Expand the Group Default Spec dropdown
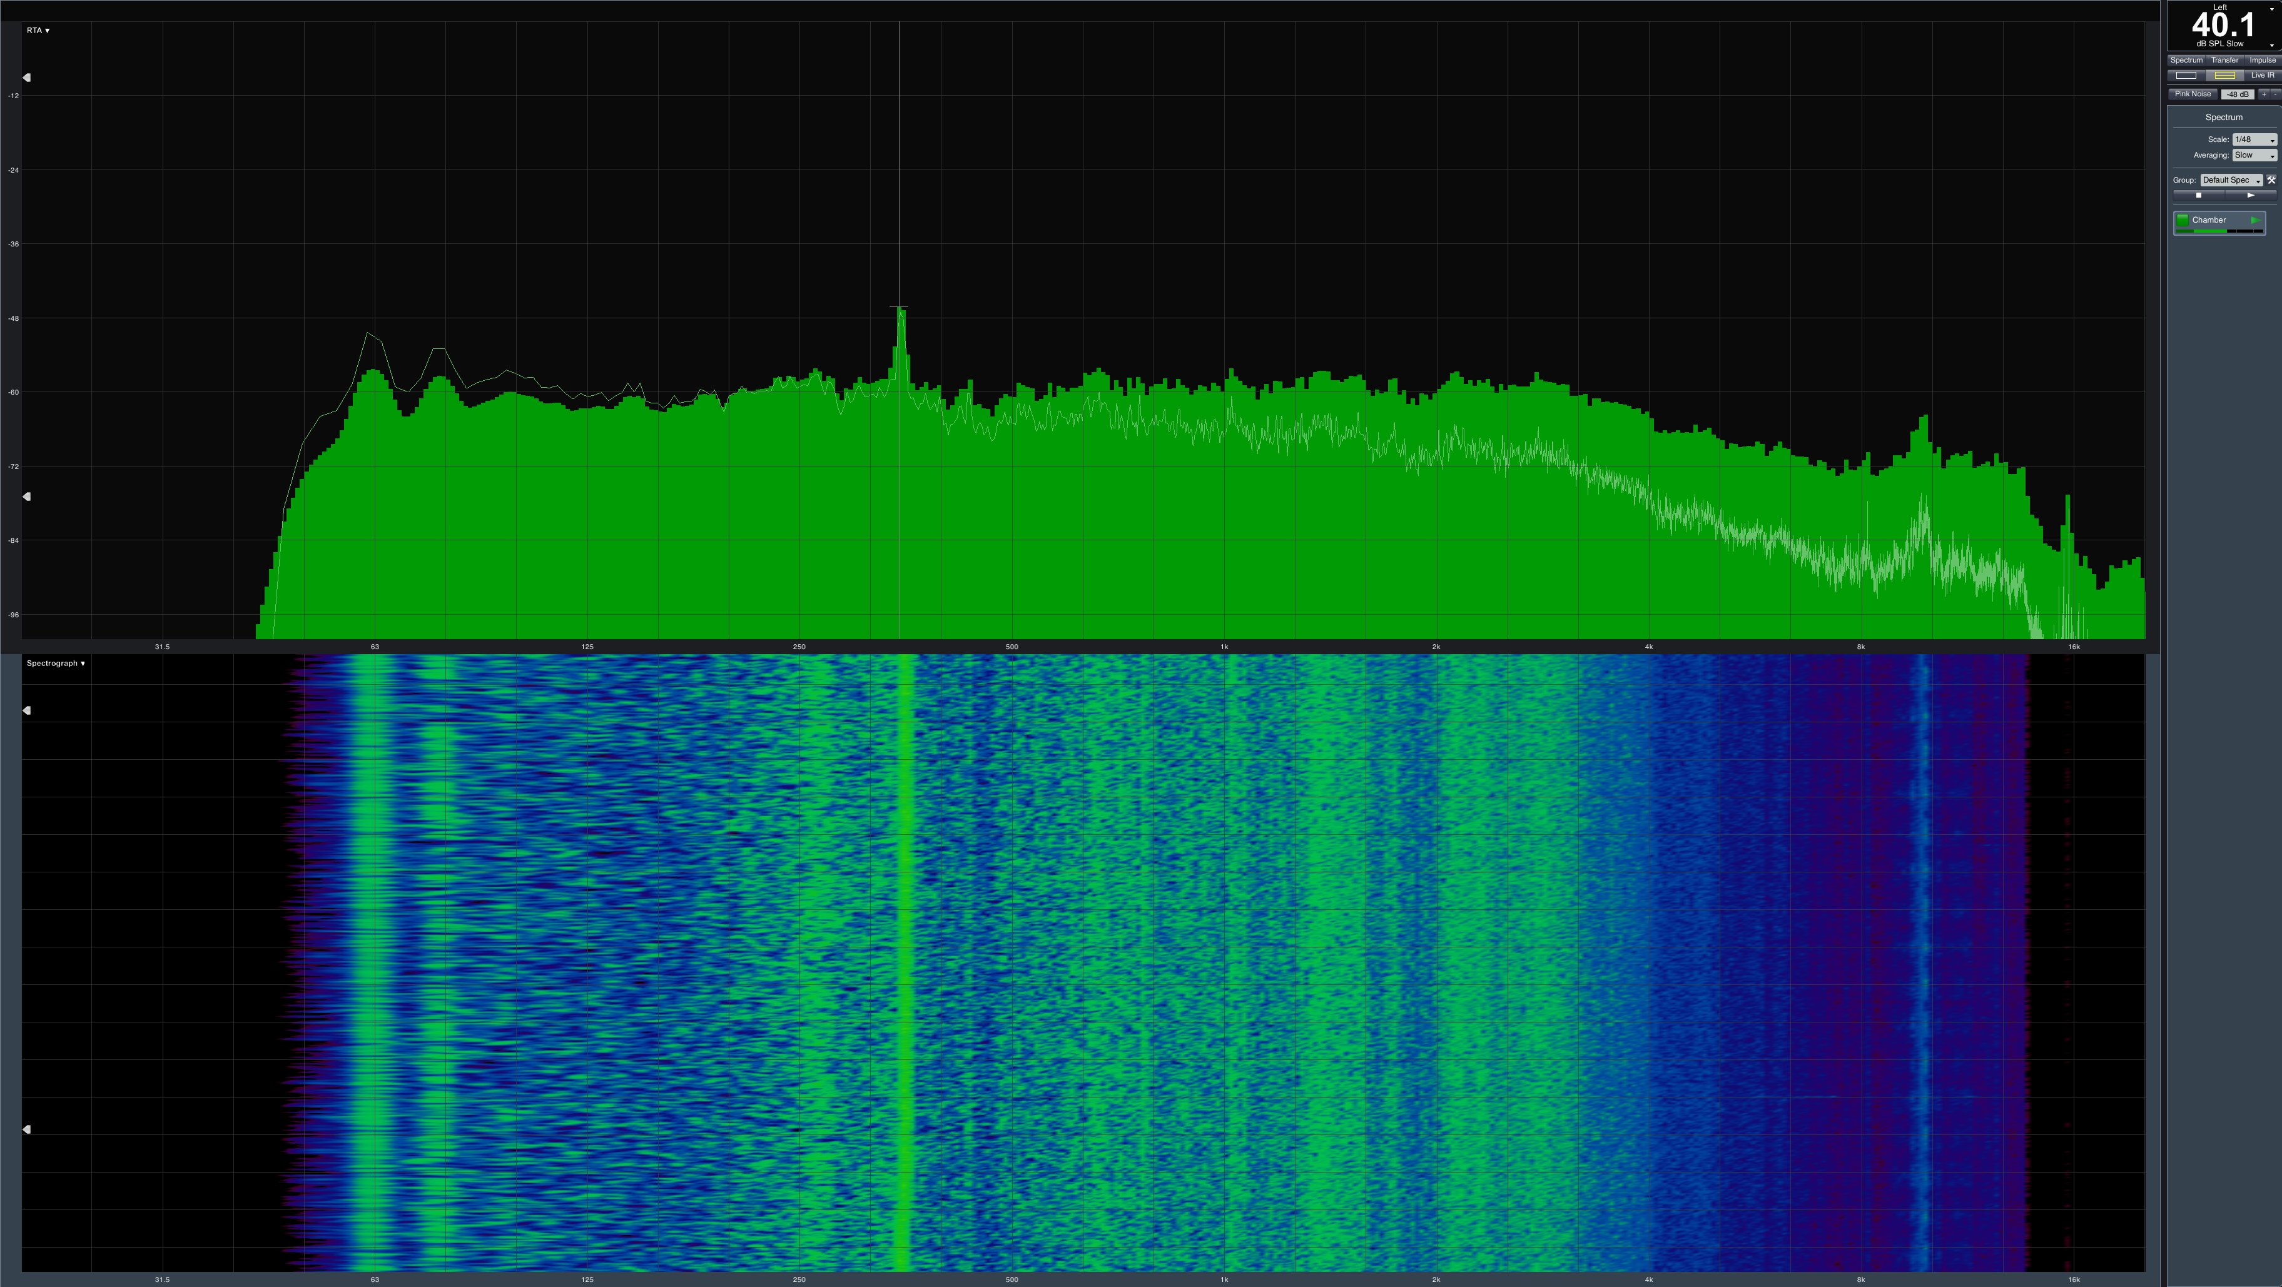 (2231, 180)
